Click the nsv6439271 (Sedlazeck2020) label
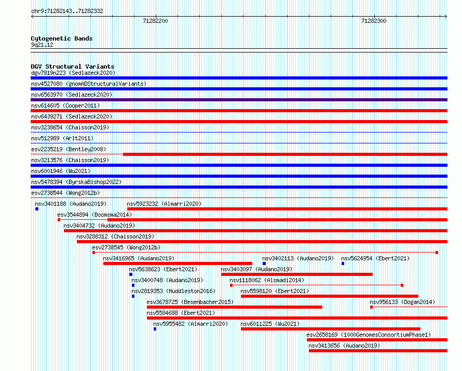The width and height of the screenshot is (462, 371). (x=72, y=116)
